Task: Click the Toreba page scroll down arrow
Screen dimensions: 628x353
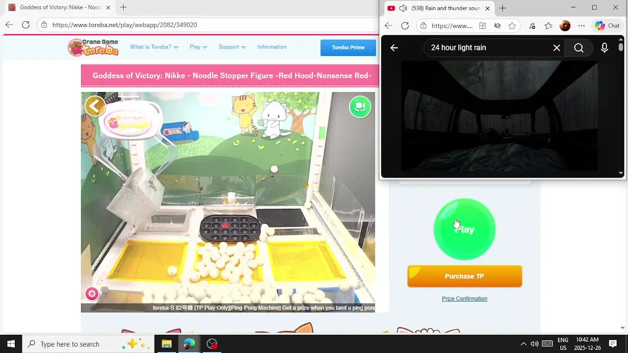Action: tap(622, 328)
